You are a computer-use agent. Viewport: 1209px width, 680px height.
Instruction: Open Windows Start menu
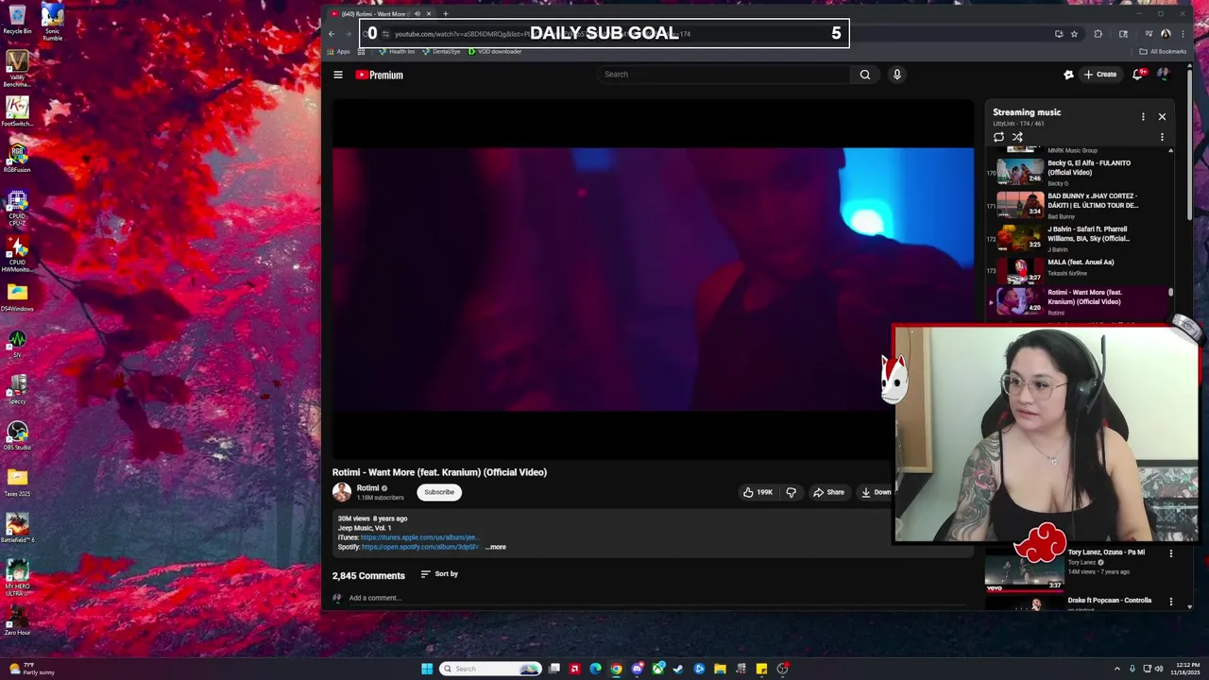[427, 669]
